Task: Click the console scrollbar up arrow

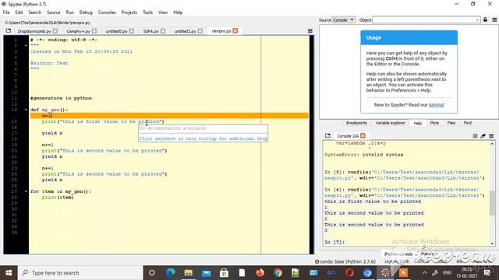Action: pos(492,144)
